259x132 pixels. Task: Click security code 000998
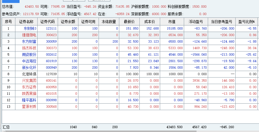tap(51, 100)
